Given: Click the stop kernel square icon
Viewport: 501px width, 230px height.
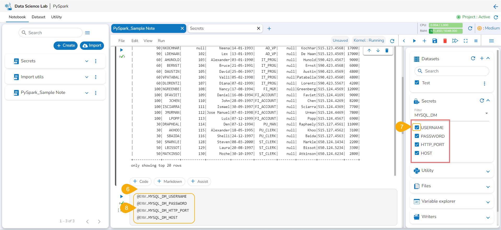Looking at the screenshot, I should pyautogui.click(x=476, y=41).
